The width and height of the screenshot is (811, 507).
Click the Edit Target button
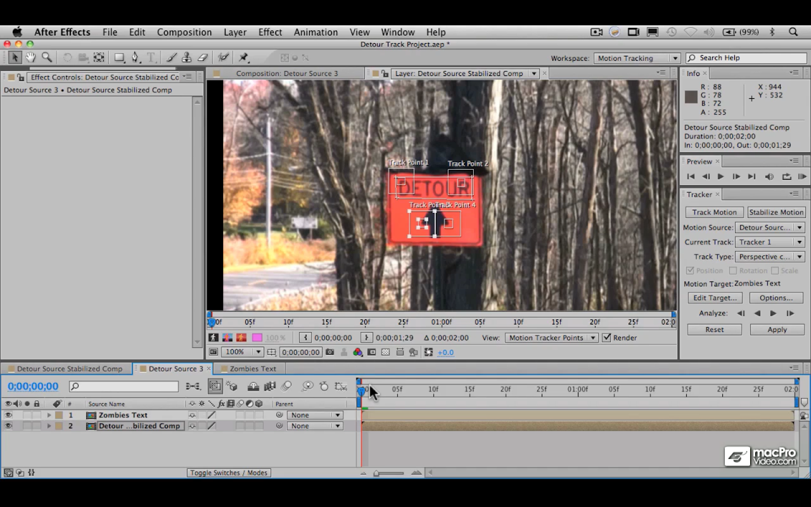click(715, 298)
